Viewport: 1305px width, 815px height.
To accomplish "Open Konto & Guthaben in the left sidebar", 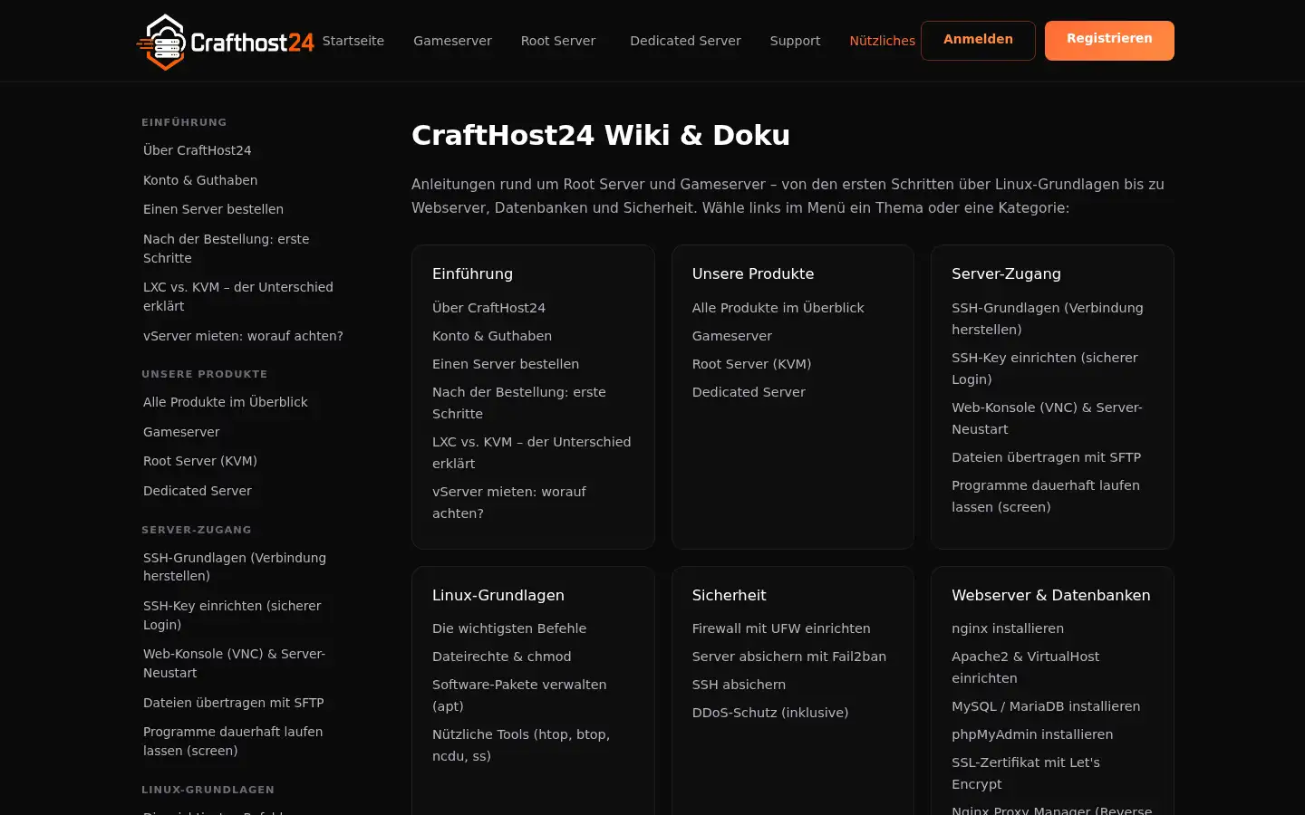I will coord(200,180).
